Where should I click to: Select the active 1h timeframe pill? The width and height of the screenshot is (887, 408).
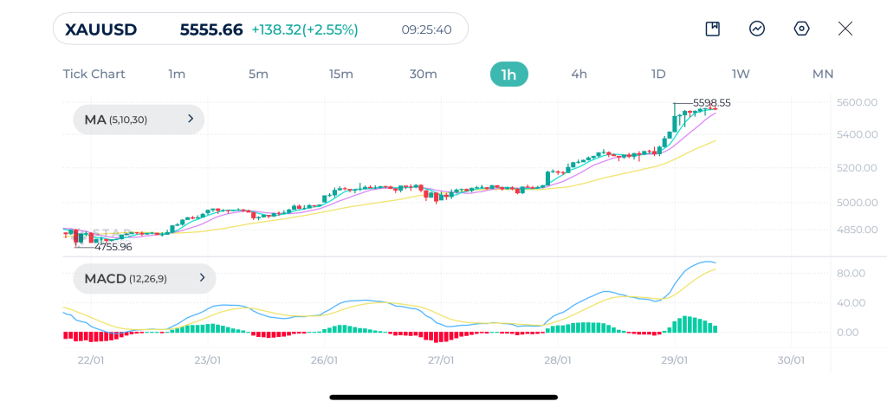click(508, 74)
